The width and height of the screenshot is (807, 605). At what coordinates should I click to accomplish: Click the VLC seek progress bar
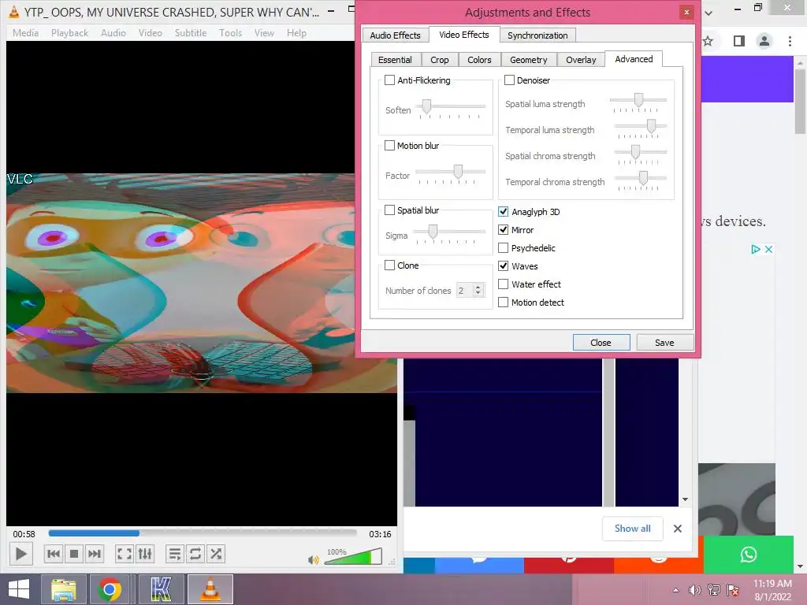[203, 533]
